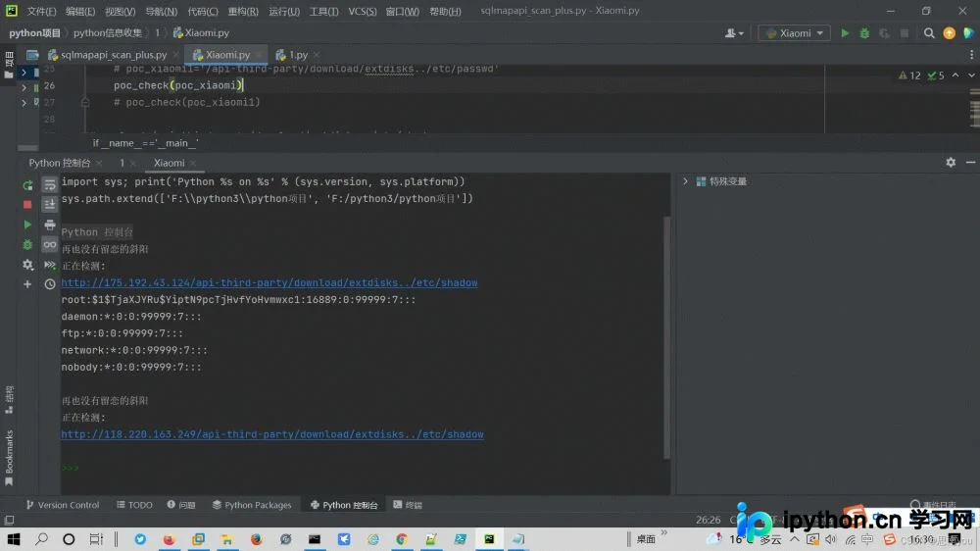Rerun the Python console session
Screen dimensions: 980x551
(27, 185)
